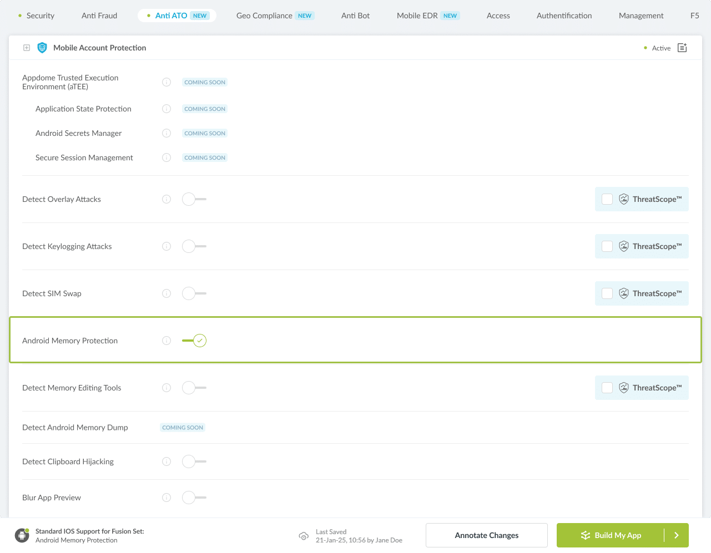Check ThreatScope box for Detect Overlay Attacks

pos(607,199)
